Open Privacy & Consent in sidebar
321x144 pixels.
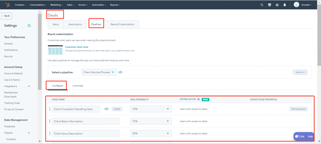coord(14,109)
